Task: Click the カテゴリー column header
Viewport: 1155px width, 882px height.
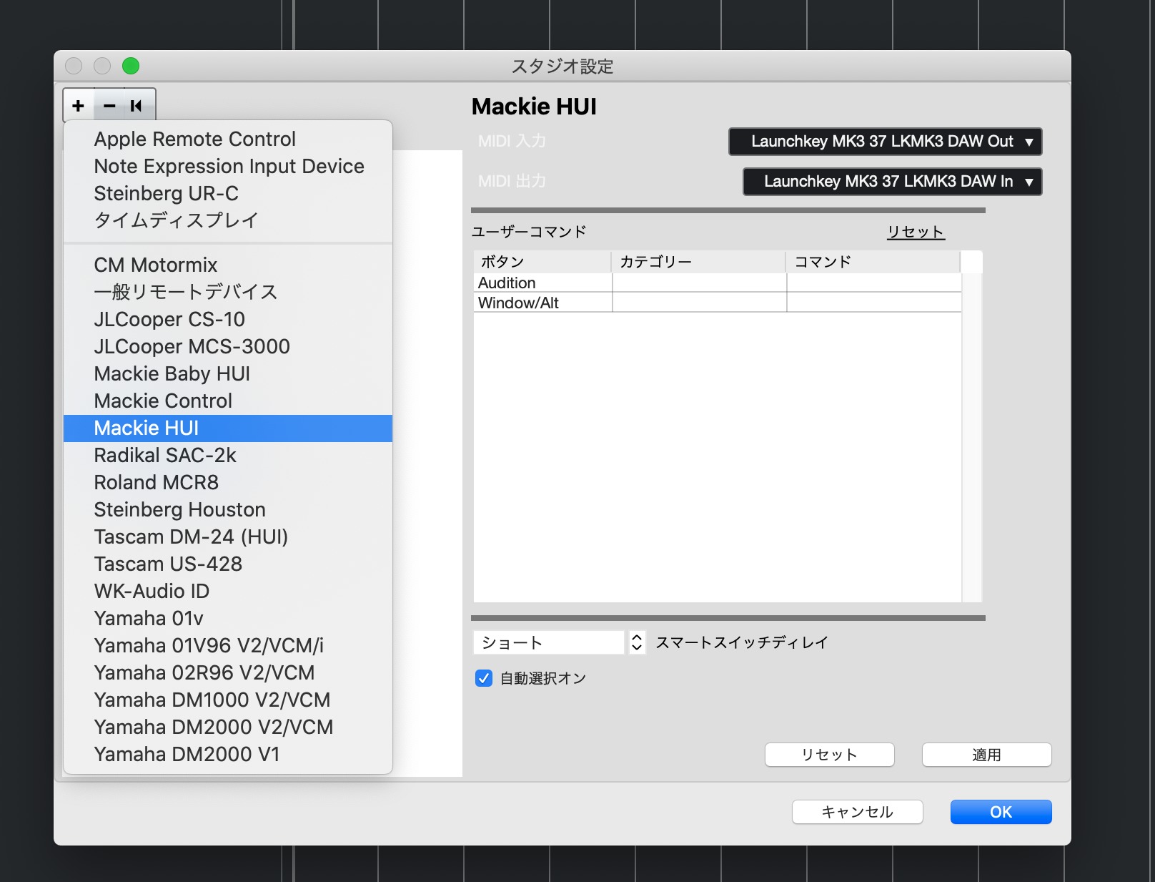Action: 699,262
